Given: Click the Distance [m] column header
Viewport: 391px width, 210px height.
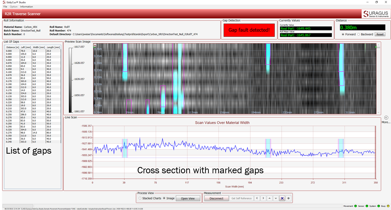Looking at the screenshot, I should tap(13, 47).
